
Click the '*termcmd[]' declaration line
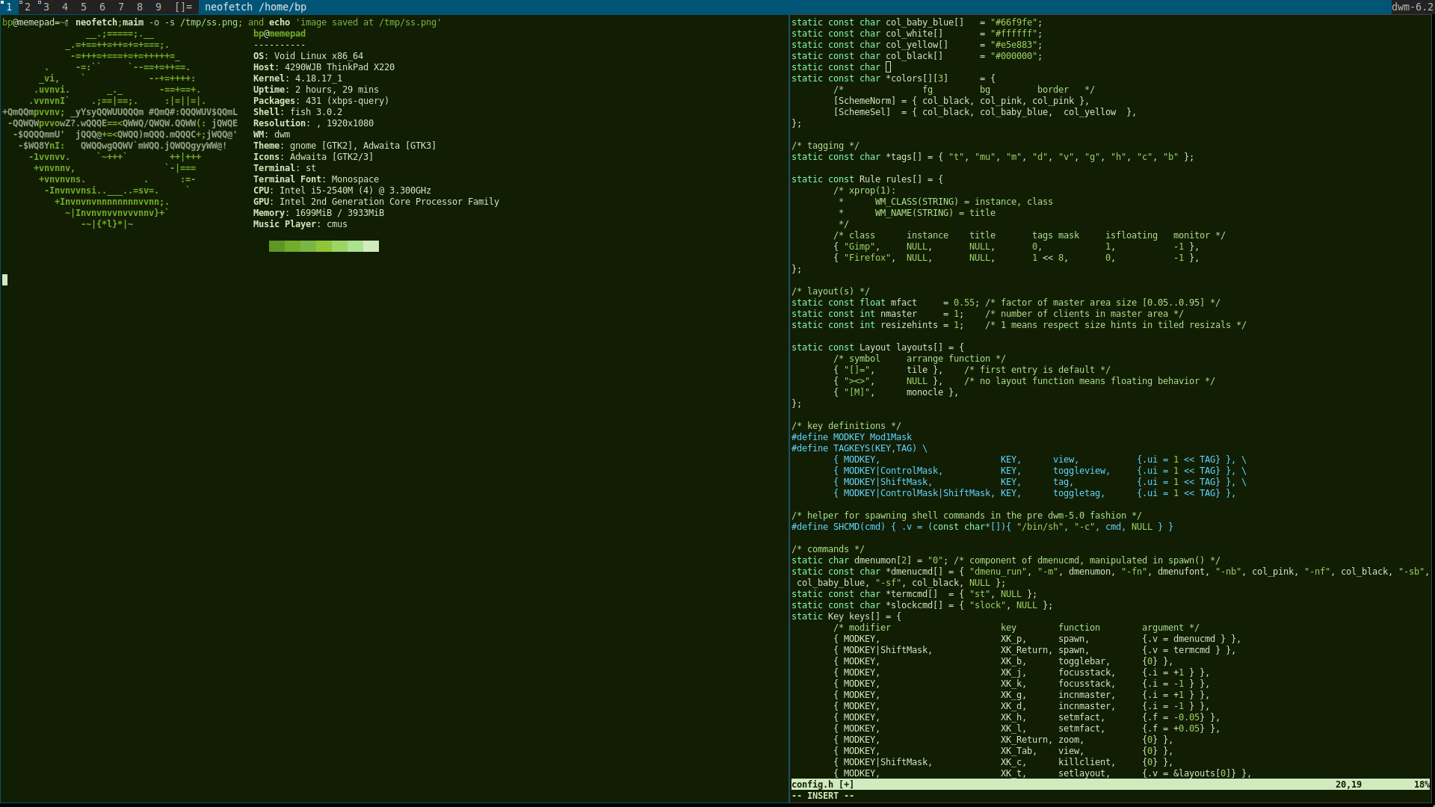pyautogui.click(x=914, y=594)
